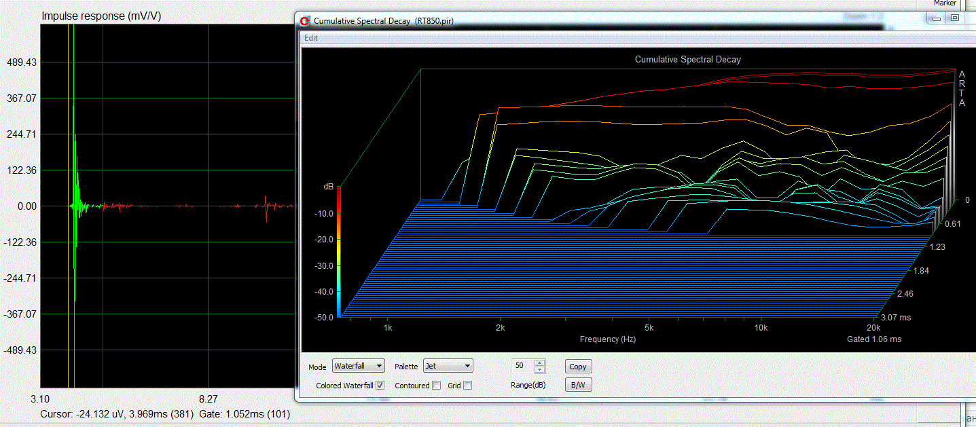Enable the Grid checkbox
976x427 pixels.
(x=467, y=385)
